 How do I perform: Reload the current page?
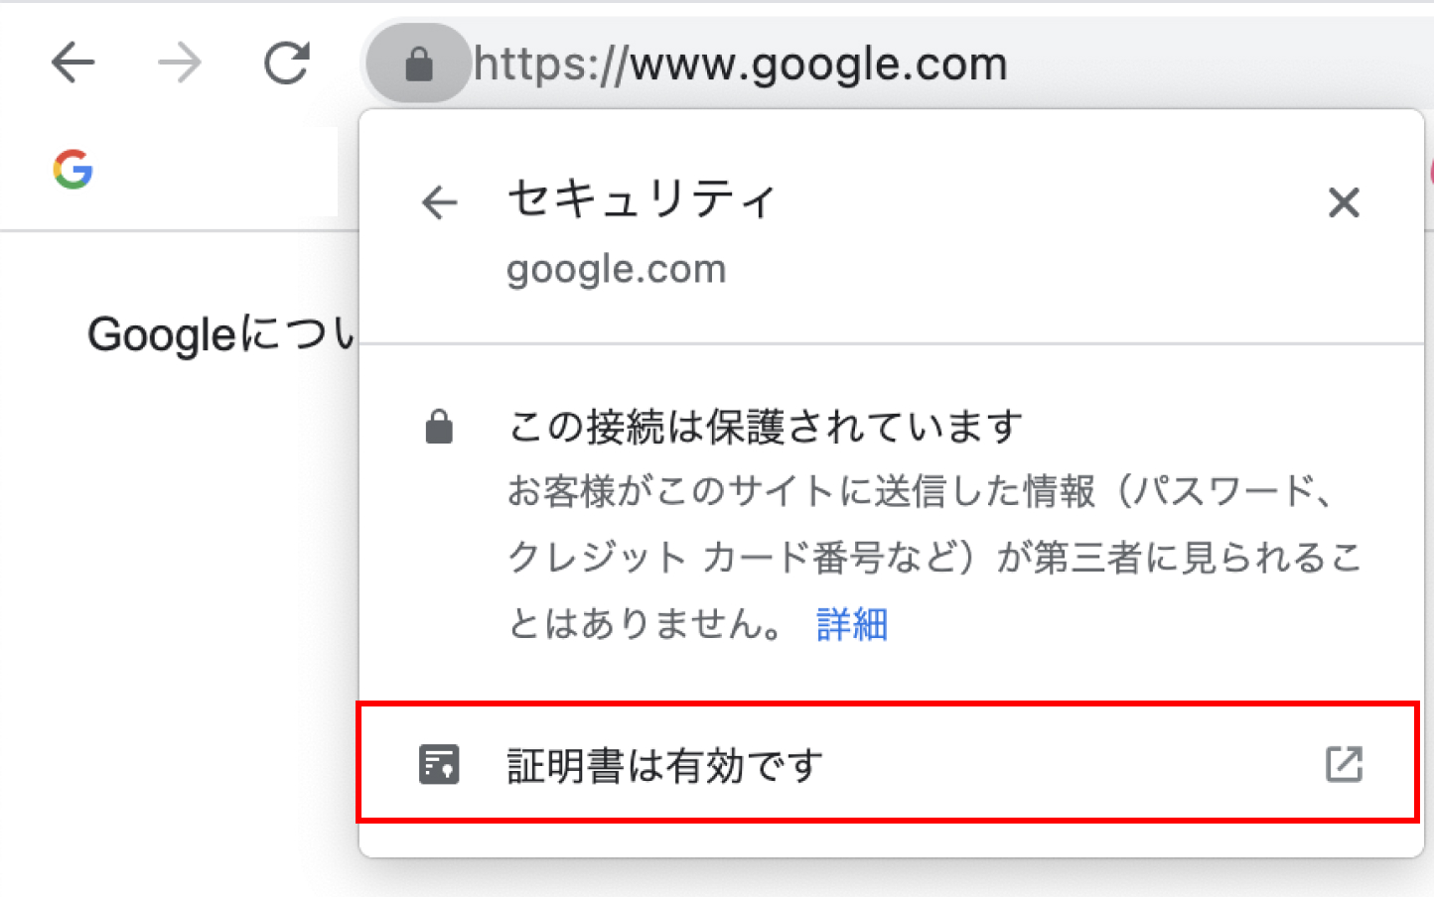[x=287, y=64]
